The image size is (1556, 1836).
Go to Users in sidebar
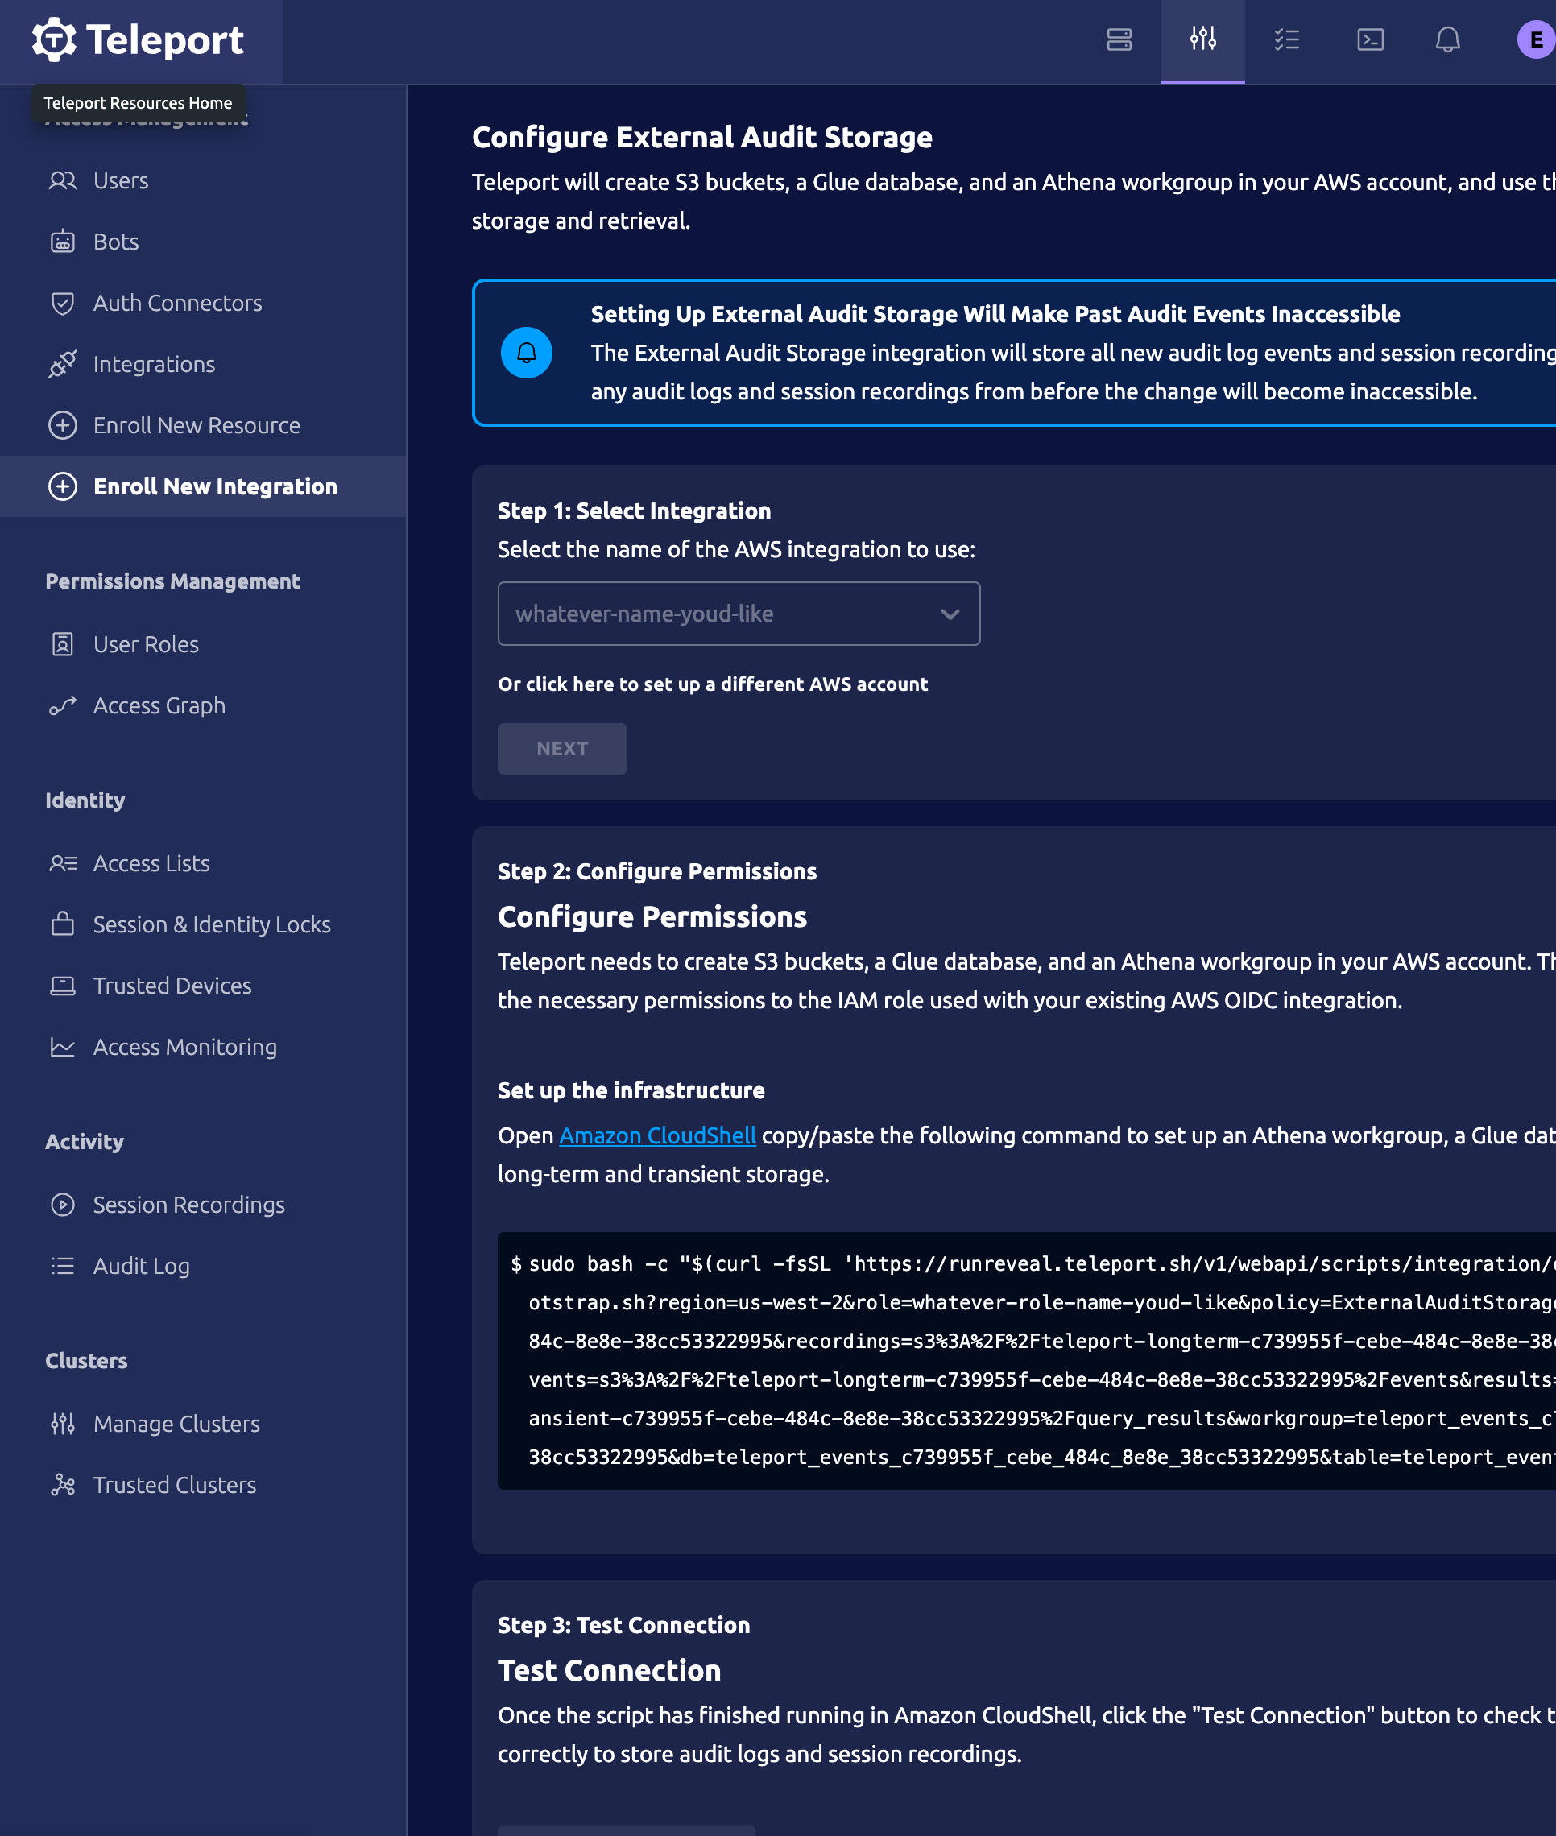pyautogui.click(x=121, y=180)
